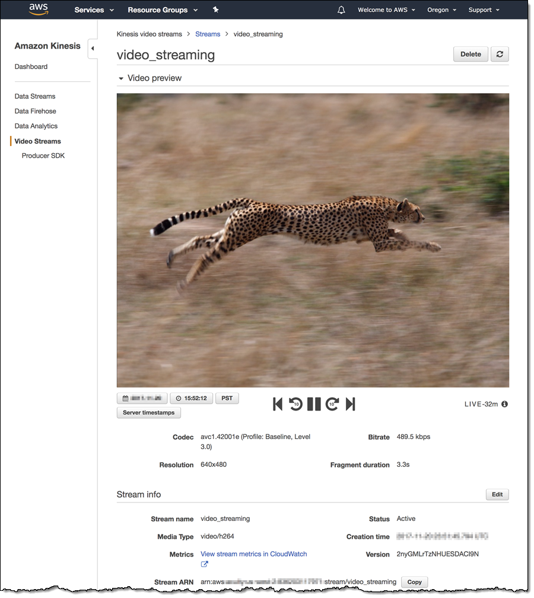
Task: Open View stream metrics in CloudWatch link
Action: (254, 554)
